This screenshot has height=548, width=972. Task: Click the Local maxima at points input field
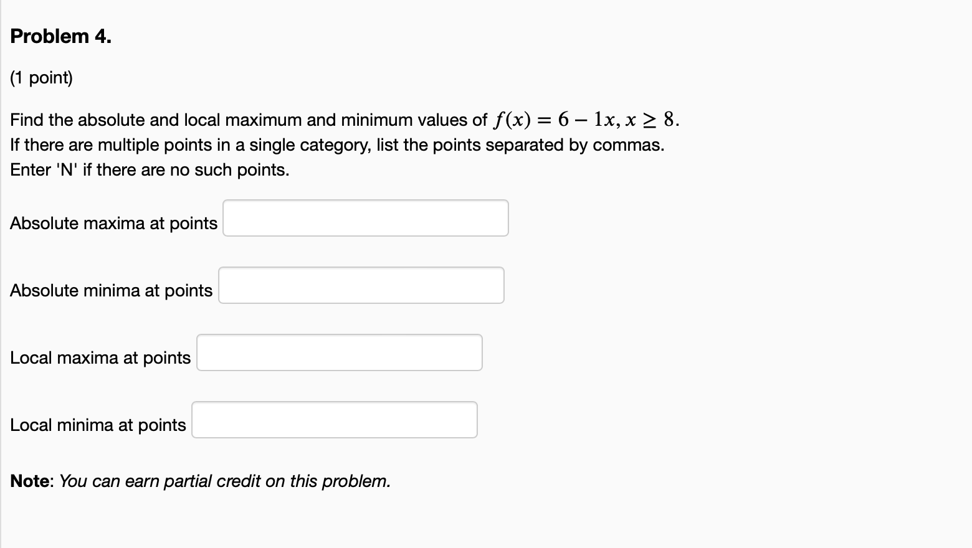point(339,352)
